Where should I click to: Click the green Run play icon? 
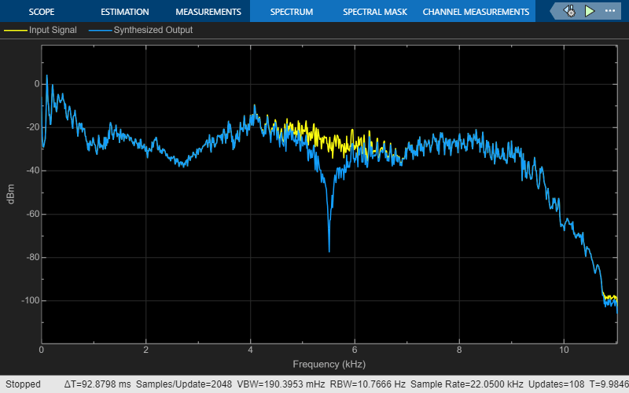pos(589,11)
